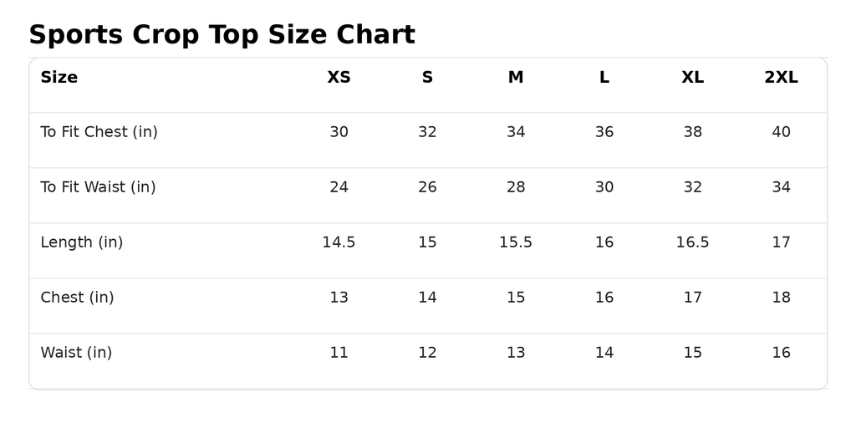The width and height of the screenshot is (856, 428).
Task: Select the Size column header
Action: tap(59, 78)
